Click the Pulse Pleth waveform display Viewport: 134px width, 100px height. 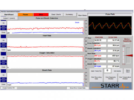coord(110,26)
